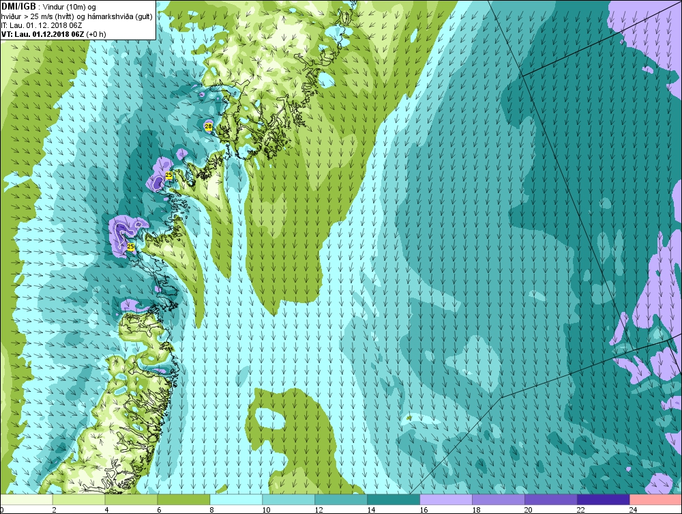Click the 22–24 m/s dark indigo legend swatch
The image size is (682, 514).
pyautogui.click(x=604, y=500)
